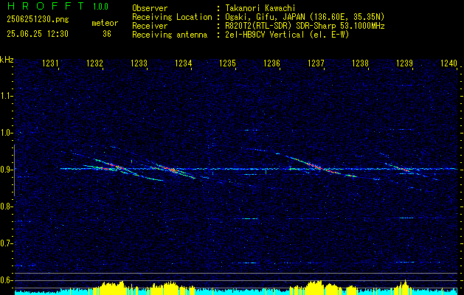This screenshot has height=295, width=464.
Task: Click the gray vertical range bar beside 0.9
Action: (x=14, y=170)
